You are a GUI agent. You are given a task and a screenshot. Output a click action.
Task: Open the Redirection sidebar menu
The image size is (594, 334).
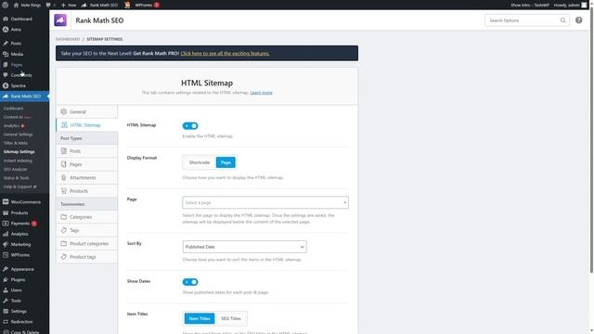25,322
